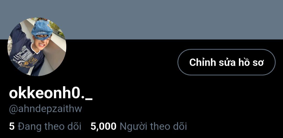Click the @ahndepzaithw handle text
The image size is (283, 138).
pos(46,109)
